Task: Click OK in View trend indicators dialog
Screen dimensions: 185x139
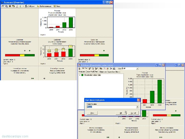Action: pos(121,113)
